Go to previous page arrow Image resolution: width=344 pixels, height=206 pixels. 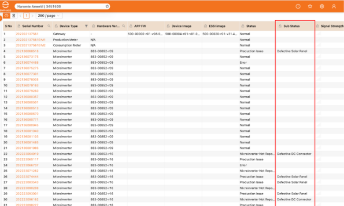[20, 15]
